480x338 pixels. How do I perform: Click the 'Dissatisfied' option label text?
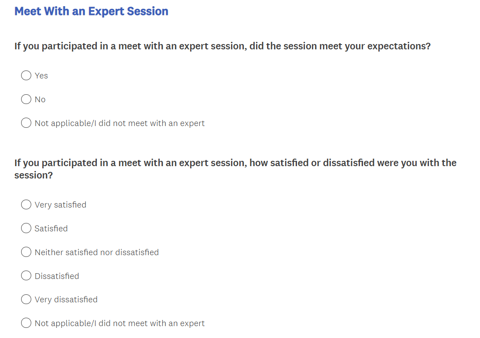pyautogui.click(x=57, y=276)
